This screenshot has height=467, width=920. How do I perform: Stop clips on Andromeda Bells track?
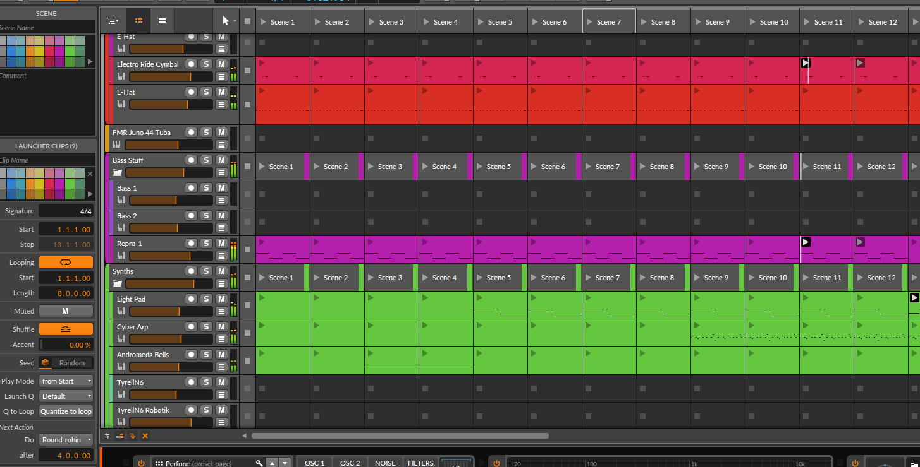pyautogui.click(x=247, y=361)
